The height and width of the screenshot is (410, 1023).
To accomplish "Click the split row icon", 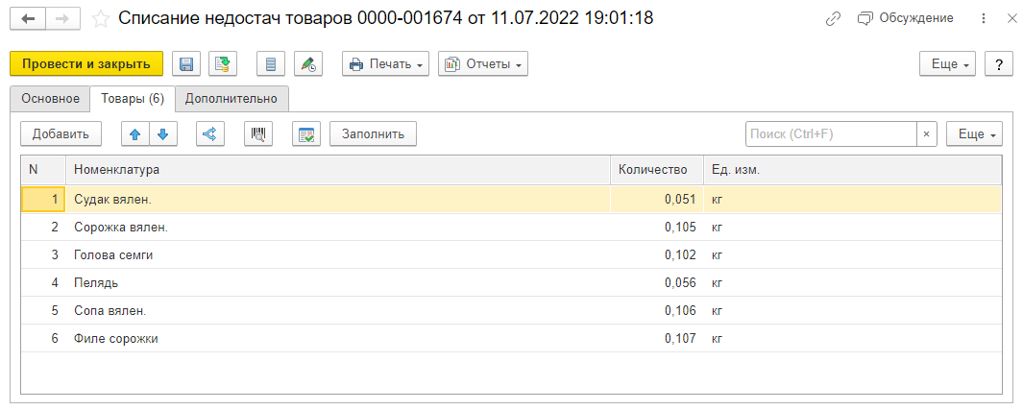I will [210, 134].
